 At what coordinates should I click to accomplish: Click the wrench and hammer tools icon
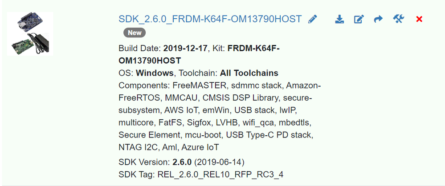pyautogui.click(x=398, y=19)
